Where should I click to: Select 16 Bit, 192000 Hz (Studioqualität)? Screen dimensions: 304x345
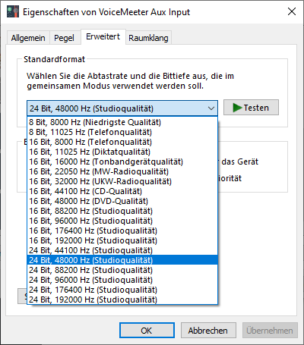coord(122,240)
